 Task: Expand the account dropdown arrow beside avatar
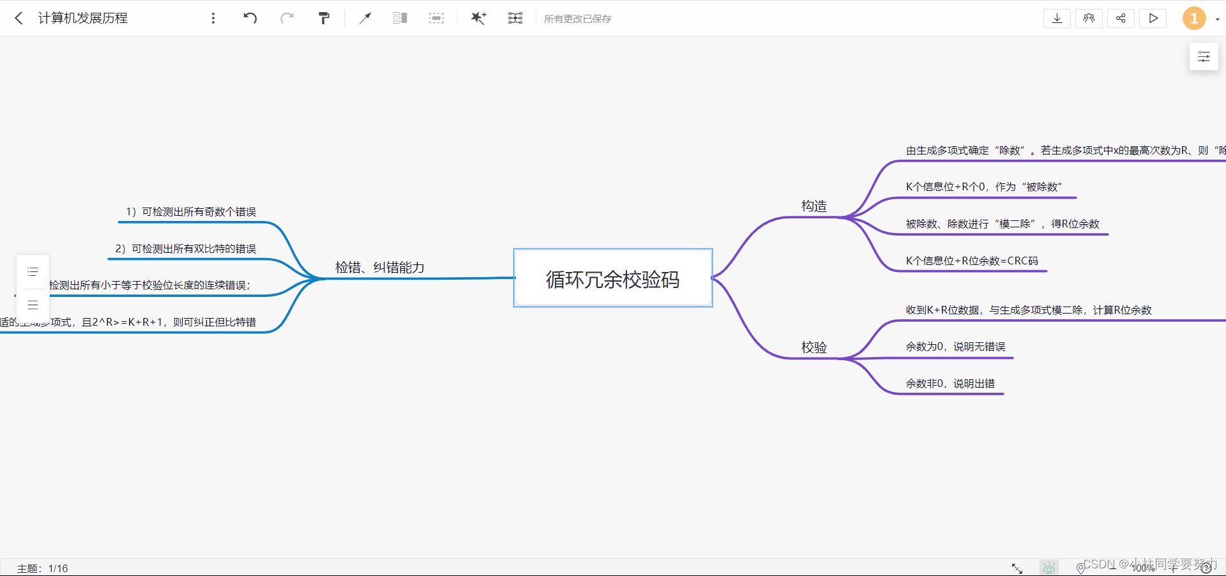[1217, 19]
